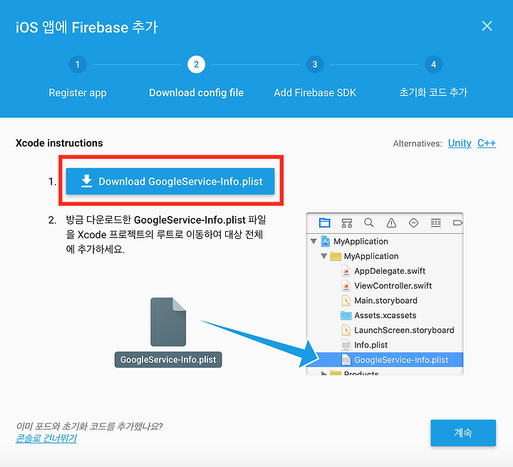Click the 콘솔로 건너뛰기 link

pyautogui.click(x=46, y=438)
